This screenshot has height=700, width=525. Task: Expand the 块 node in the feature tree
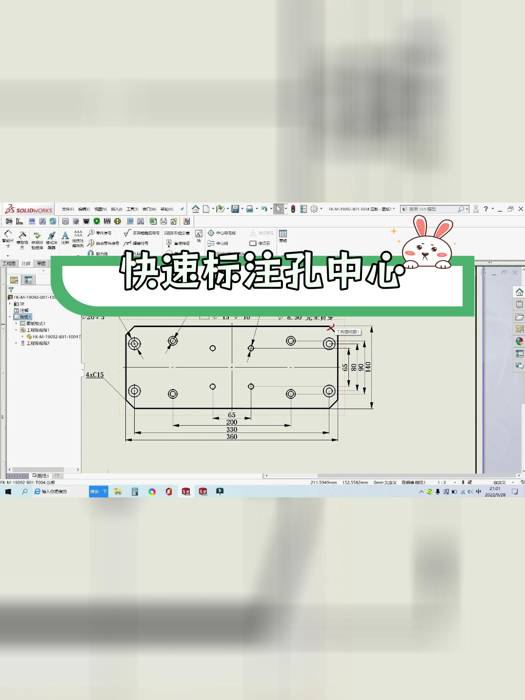10,303
